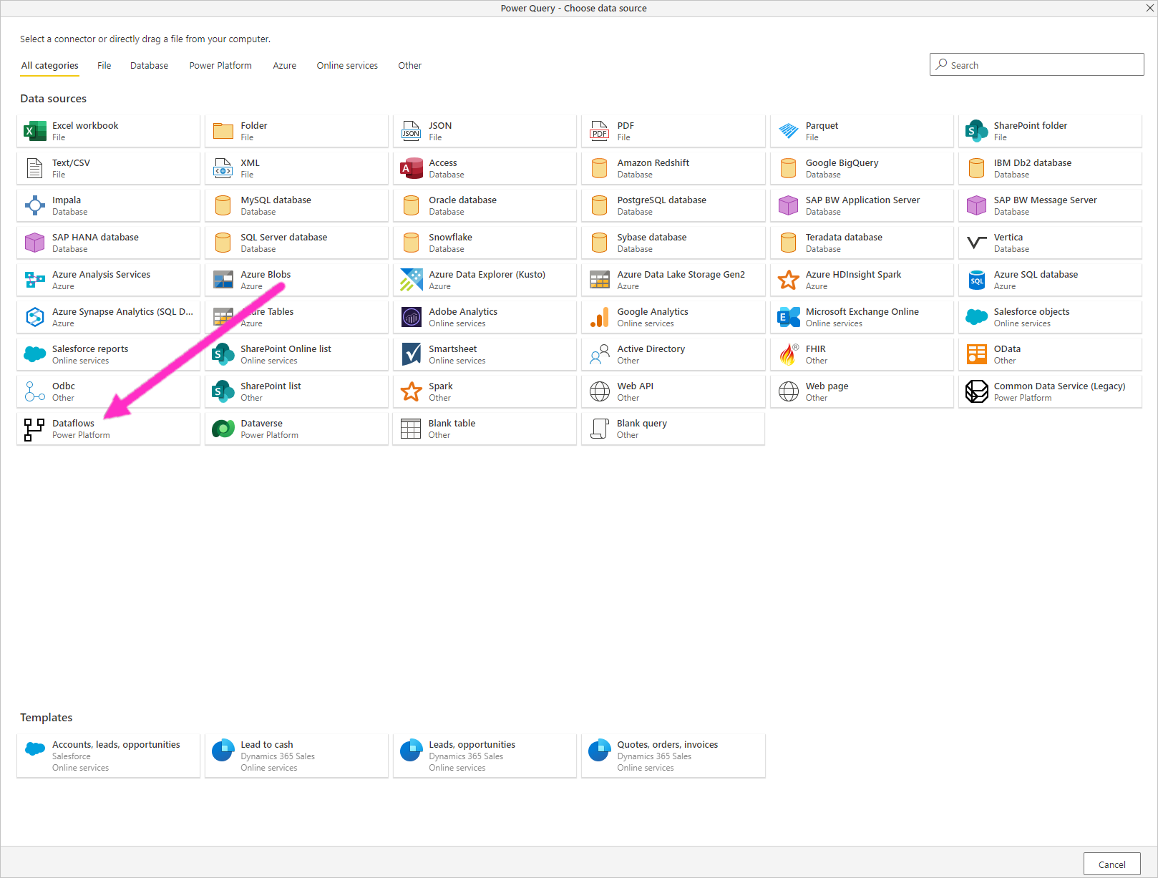The image size is (1158, 878).
Task: Switch to the File category tab
Action: click(104, 66)
